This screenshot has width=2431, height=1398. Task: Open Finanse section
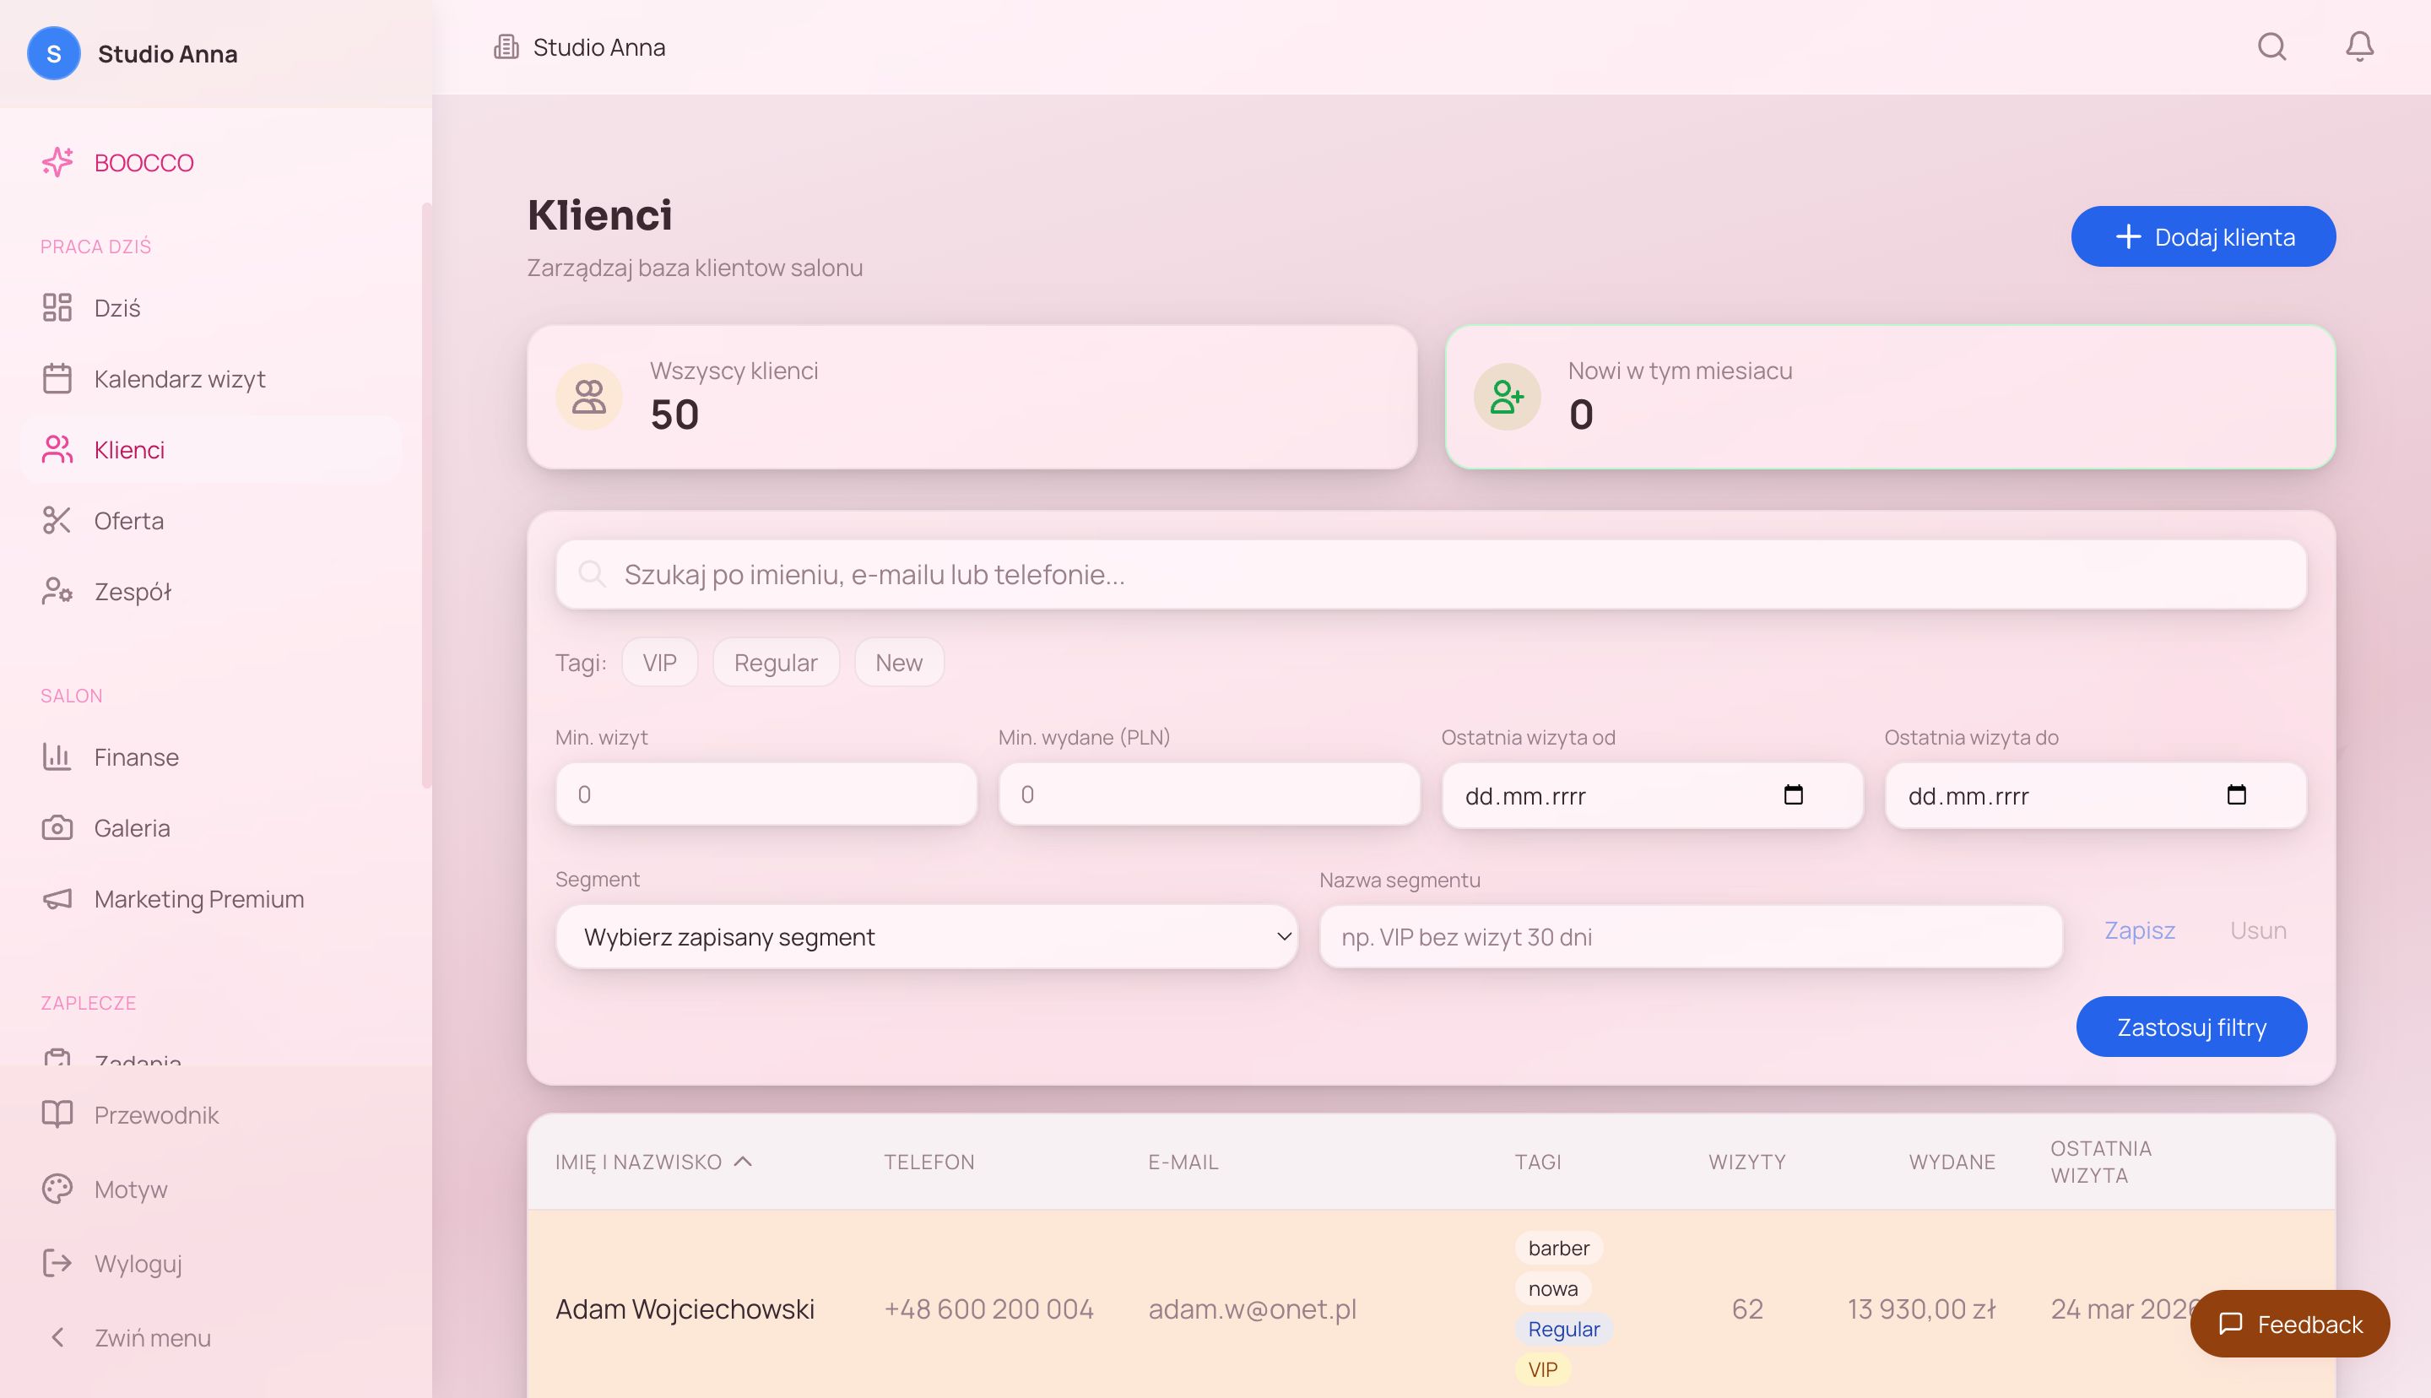click(x=211, y=756)
